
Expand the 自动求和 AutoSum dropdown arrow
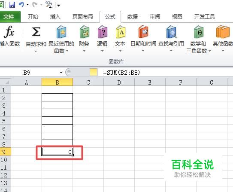(36, 51)
